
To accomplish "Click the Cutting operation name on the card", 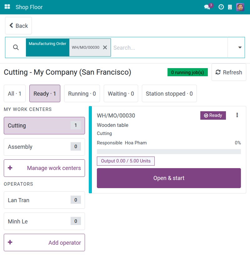I will pyautogui.click(x=104, y=133).
